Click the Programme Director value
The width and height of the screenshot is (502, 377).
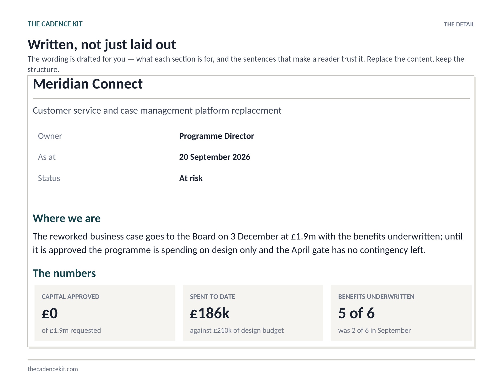coord(216,136)
